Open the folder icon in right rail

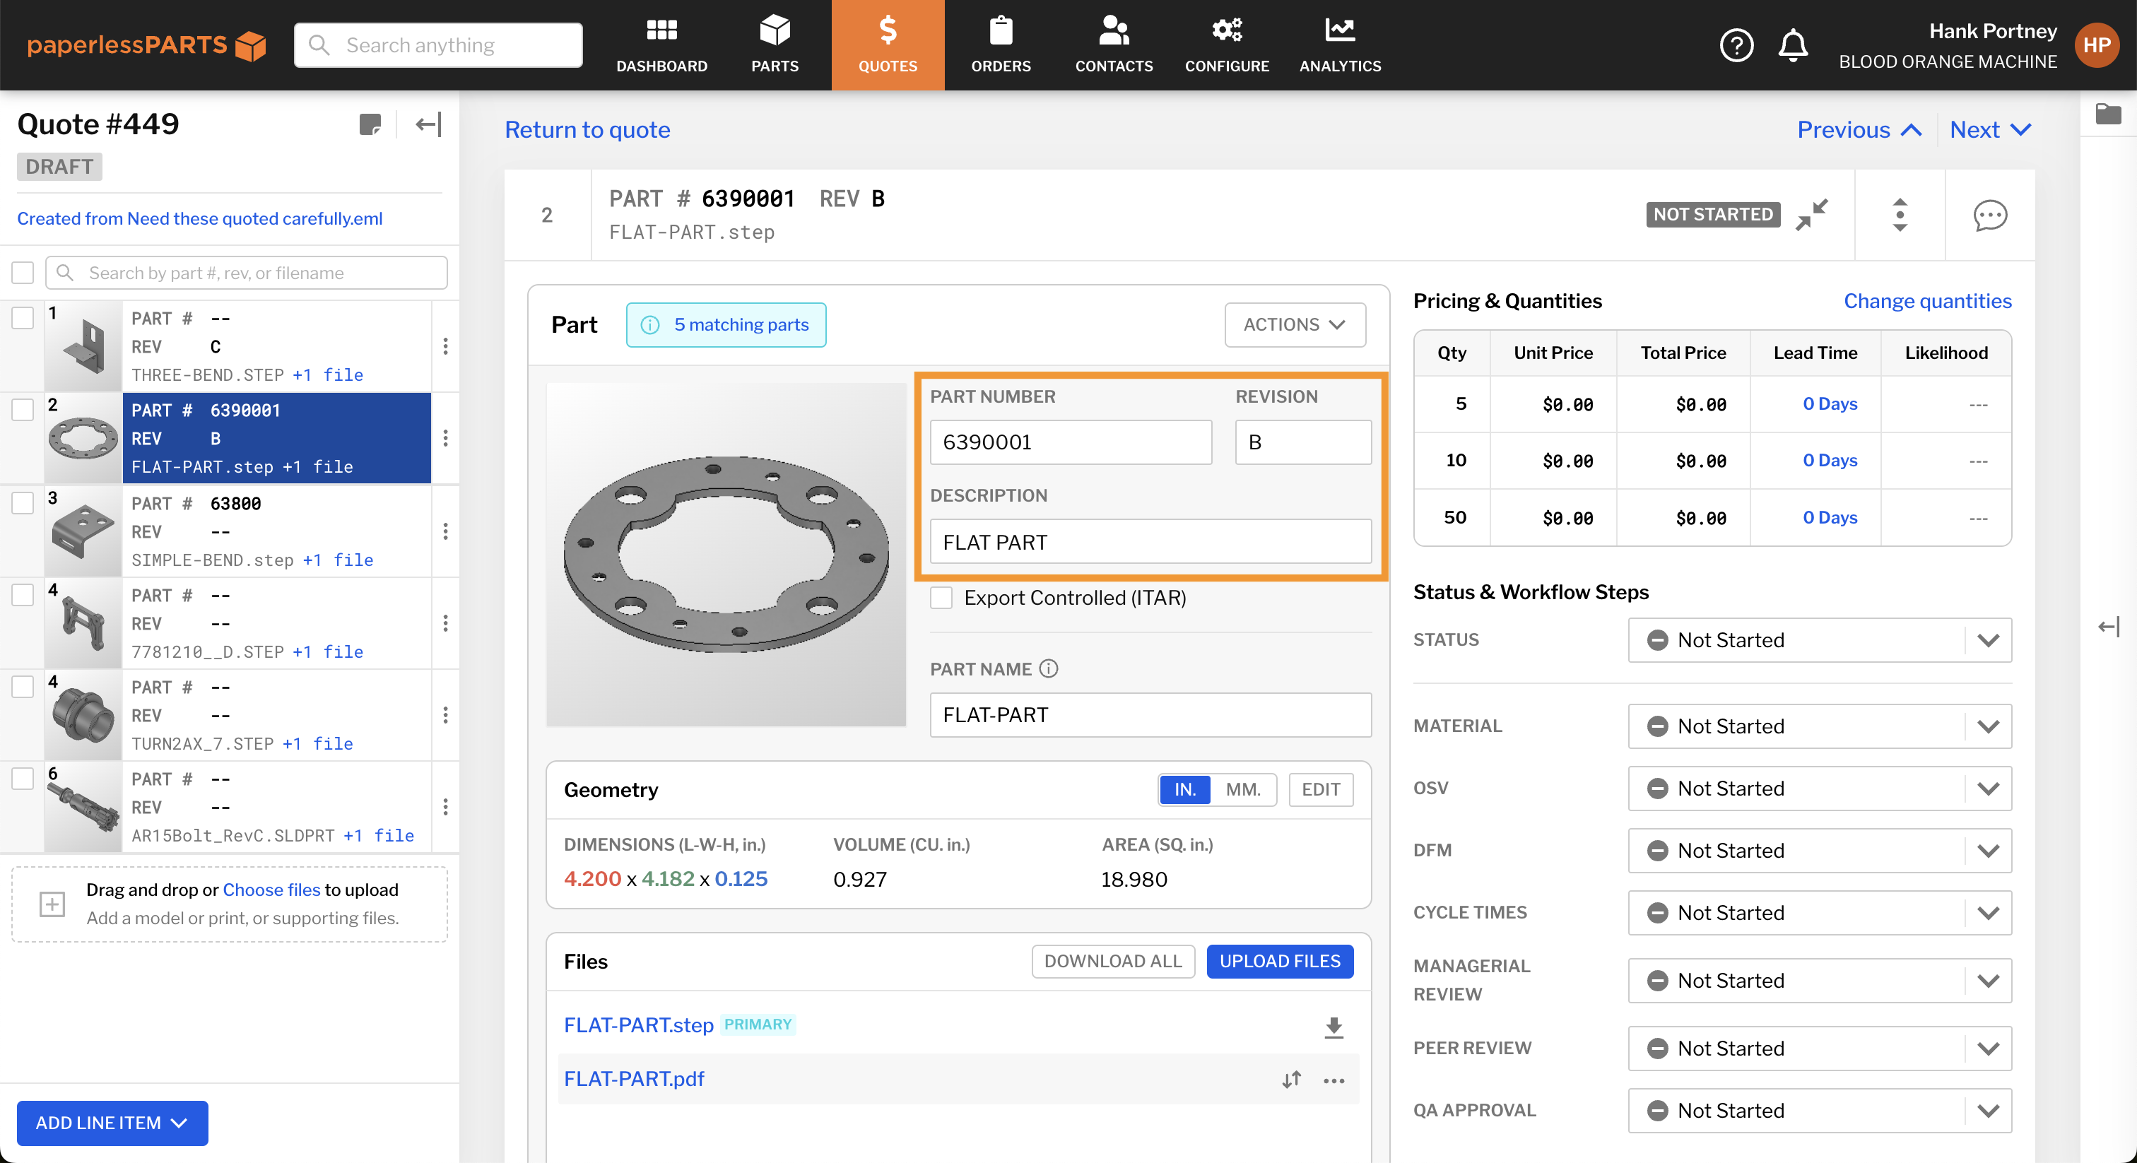click(x=2107, y=114)
